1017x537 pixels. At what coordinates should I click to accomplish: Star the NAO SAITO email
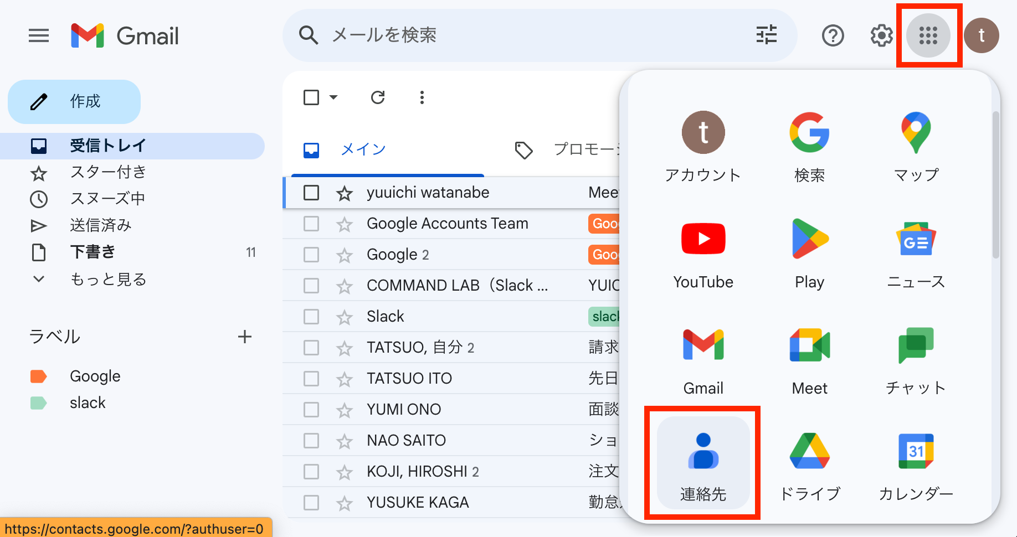[x=345, y=441]
